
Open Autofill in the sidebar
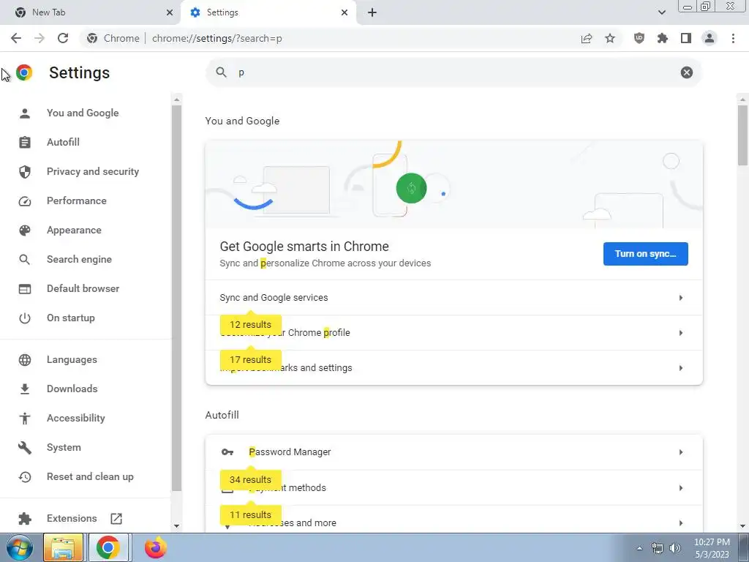pos(63,143)
